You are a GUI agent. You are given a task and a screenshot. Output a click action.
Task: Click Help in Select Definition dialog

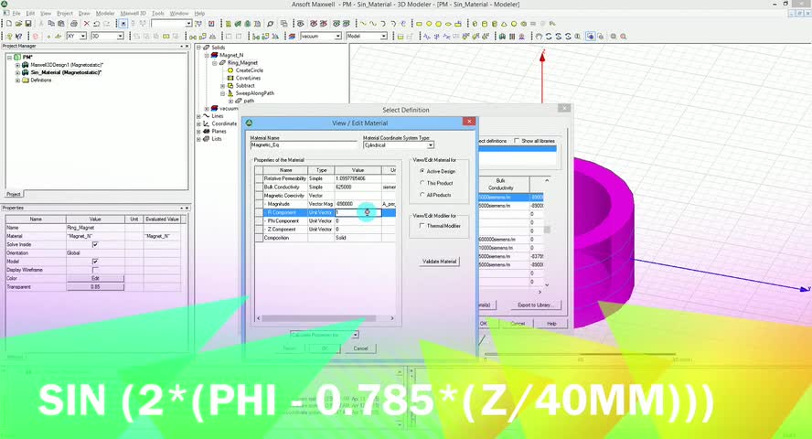click(551, 324)
